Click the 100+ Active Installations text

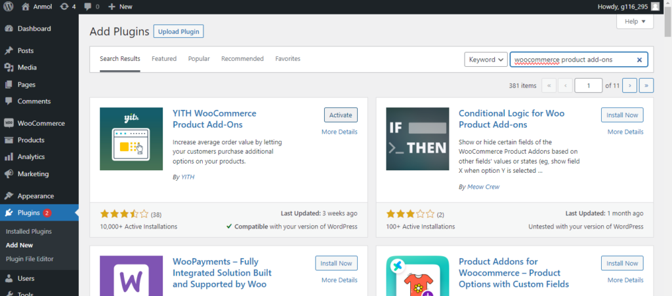[x=421, y=227]
